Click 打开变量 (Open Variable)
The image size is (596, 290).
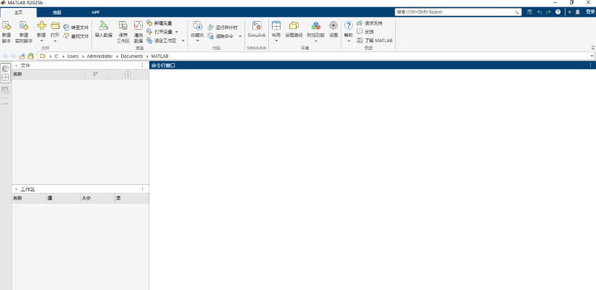(160, 32)
